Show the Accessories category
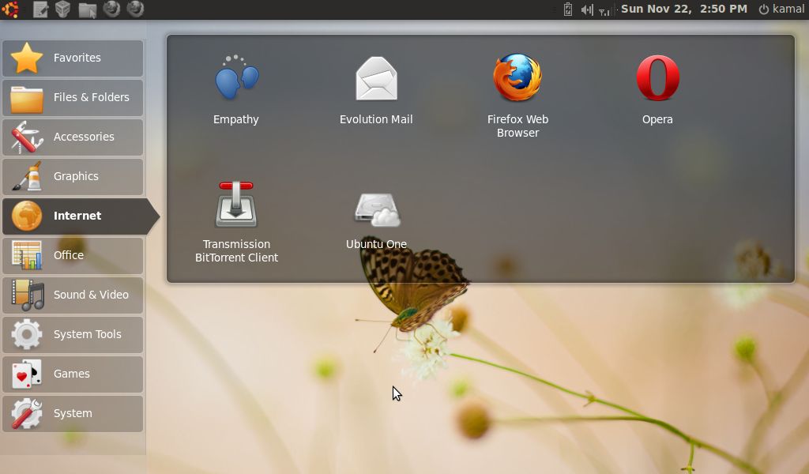 [73, 137]
